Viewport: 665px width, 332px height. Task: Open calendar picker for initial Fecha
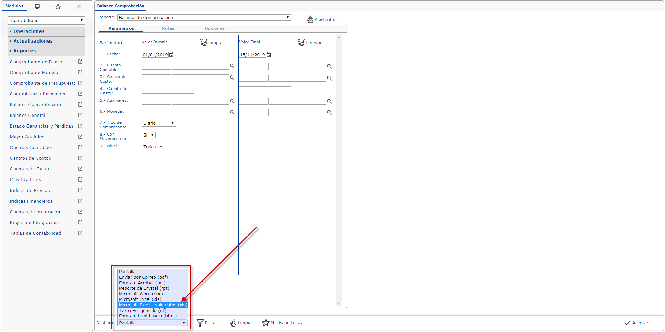click(x=171, y=55)
